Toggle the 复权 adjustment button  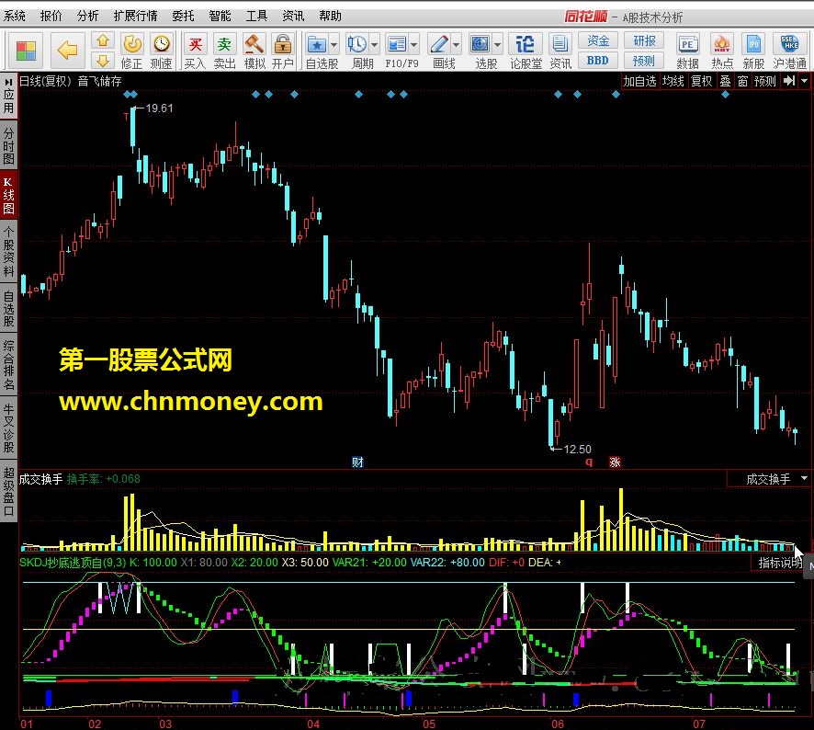[x=702, y=81]
